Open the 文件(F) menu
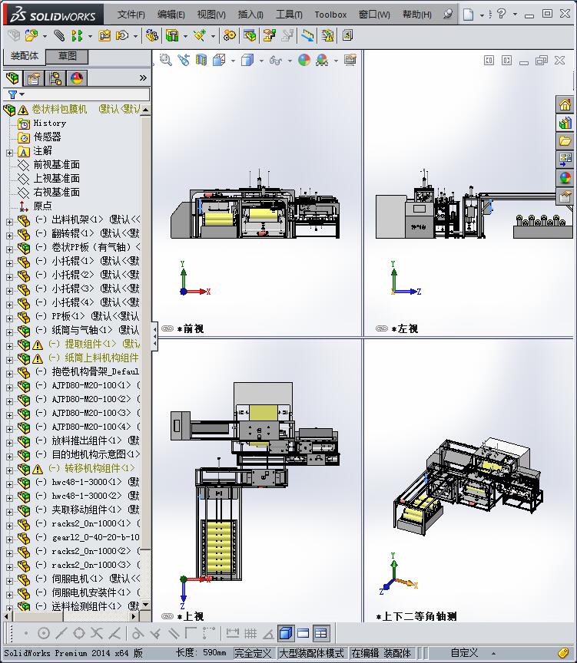577x663 pixels. click(x=131, y=15)
